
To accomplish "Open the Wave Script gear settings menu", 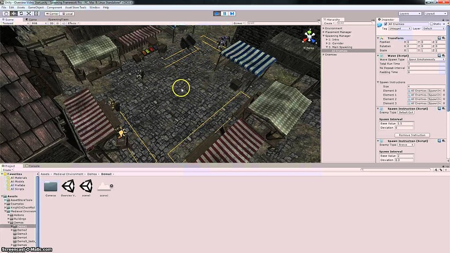I will pyautogui.click(x=443, y=55).
